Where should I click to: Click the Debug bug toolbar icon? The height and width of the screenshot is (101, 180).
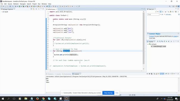(16, 6)
